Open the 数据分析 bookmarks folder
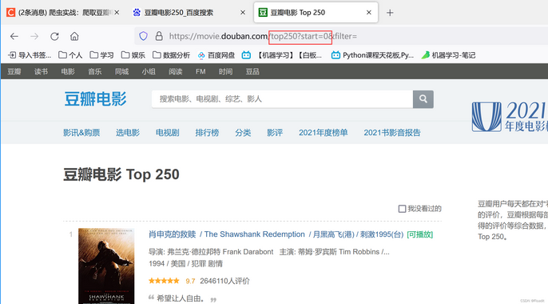Image resolution: width=548 pixels, height=304 pixels. [171, 55]
